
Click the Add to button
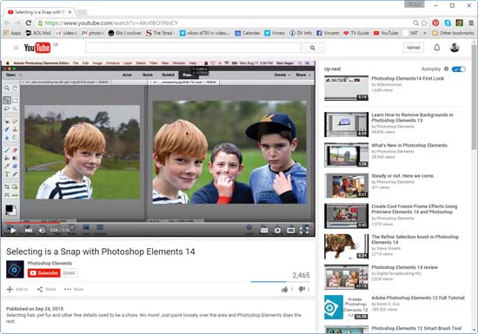[x=17, y=289]
